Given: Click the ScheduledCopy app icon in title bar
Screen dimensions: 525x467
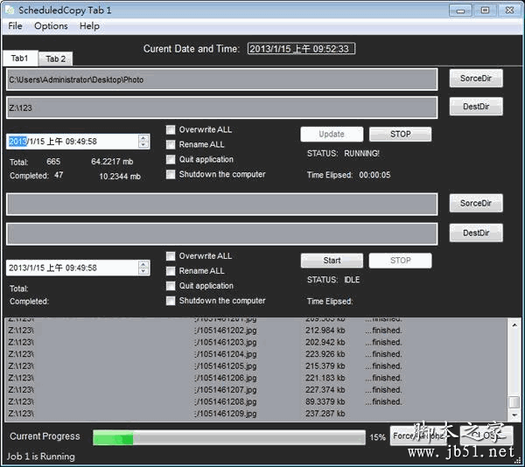Looking at the screenshot, I should 10,10.
